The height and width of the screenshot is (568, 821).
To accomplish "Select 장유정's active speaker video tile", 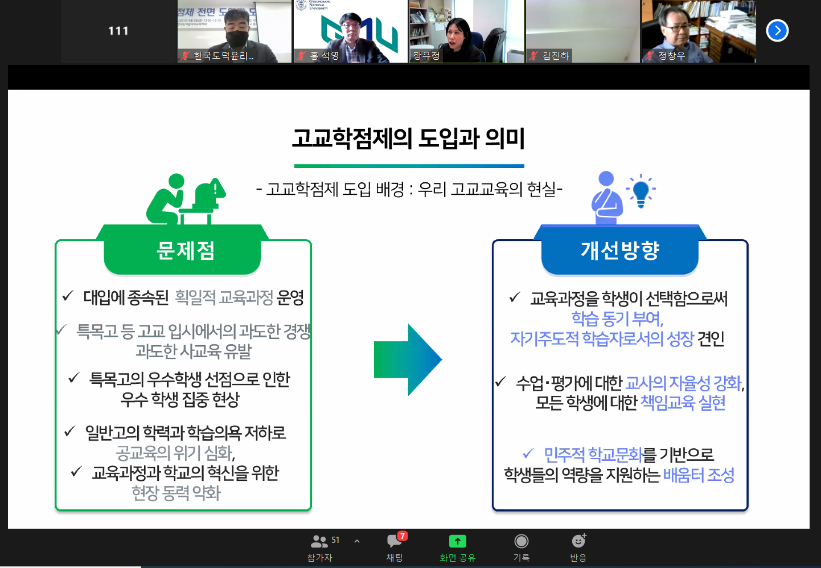I will (466, 31).
